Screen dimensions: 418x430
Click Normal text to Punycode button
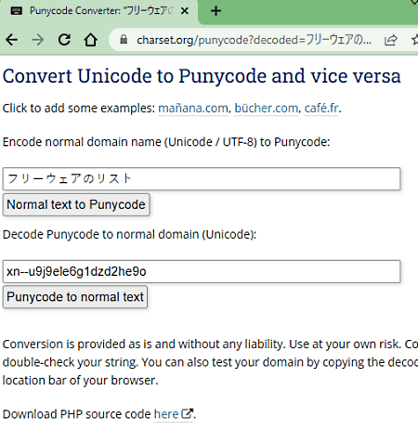76,204
